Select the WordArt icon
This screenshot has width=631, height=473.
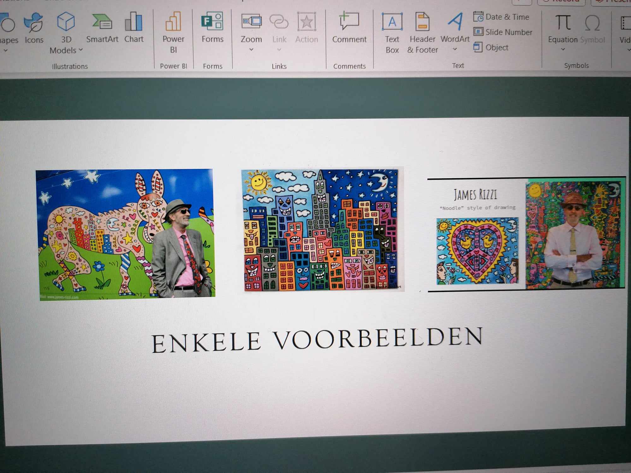(x=455, y=21)
